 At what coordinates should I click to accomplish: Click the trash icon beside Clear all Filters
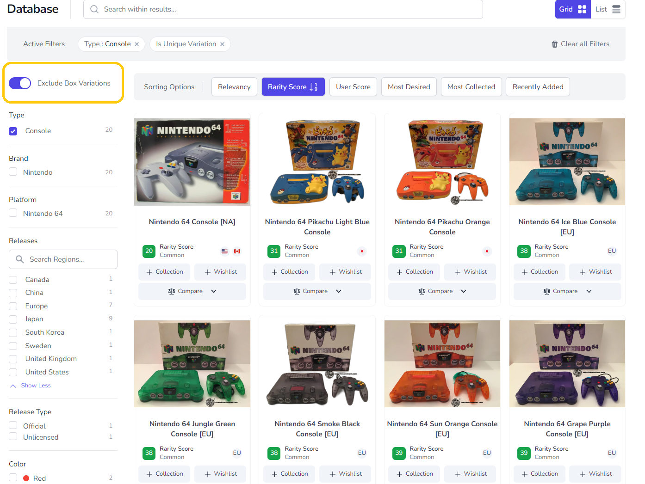tap(554, 44)
